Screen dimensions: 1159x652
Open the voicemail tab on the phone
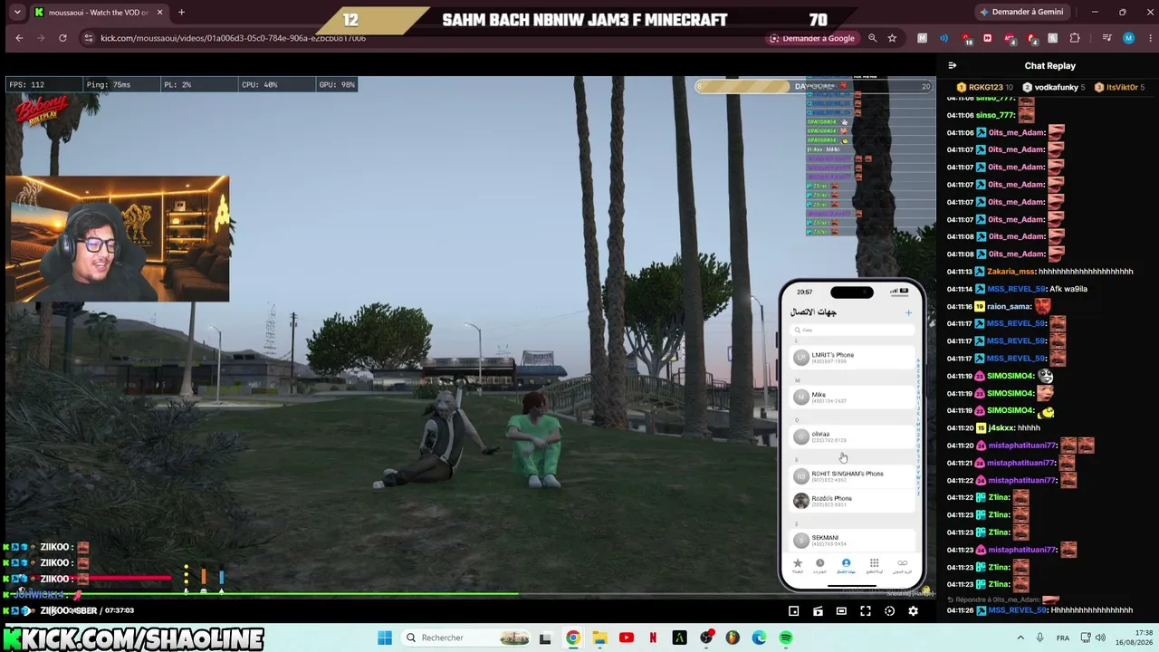pyautogui.click(x=902, y=565)
